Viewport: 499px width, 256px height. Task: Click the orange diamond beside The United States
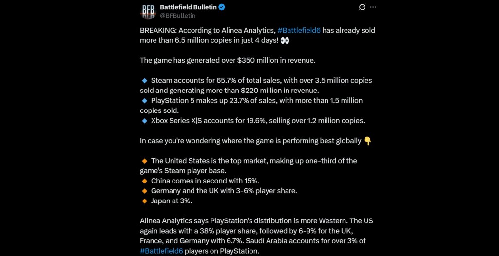[x=144, y=161]
